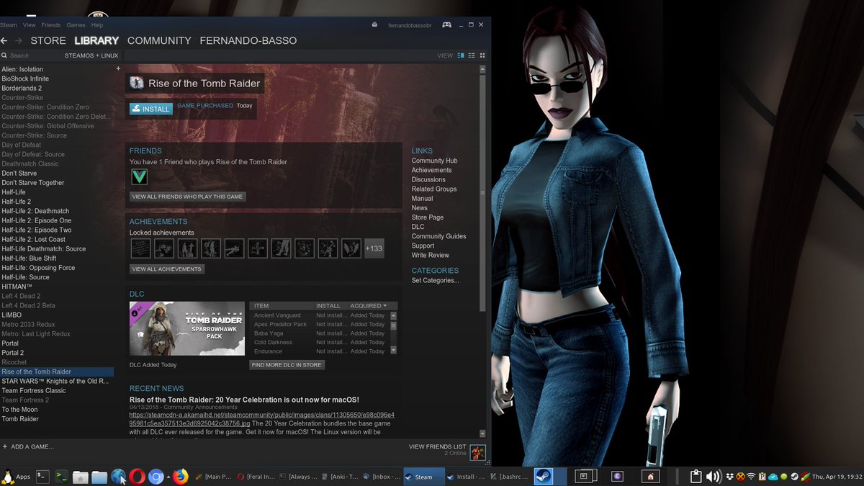Open the file manager folder icon
The height and width of the screenshot is (486, 864).
point(99,477)
